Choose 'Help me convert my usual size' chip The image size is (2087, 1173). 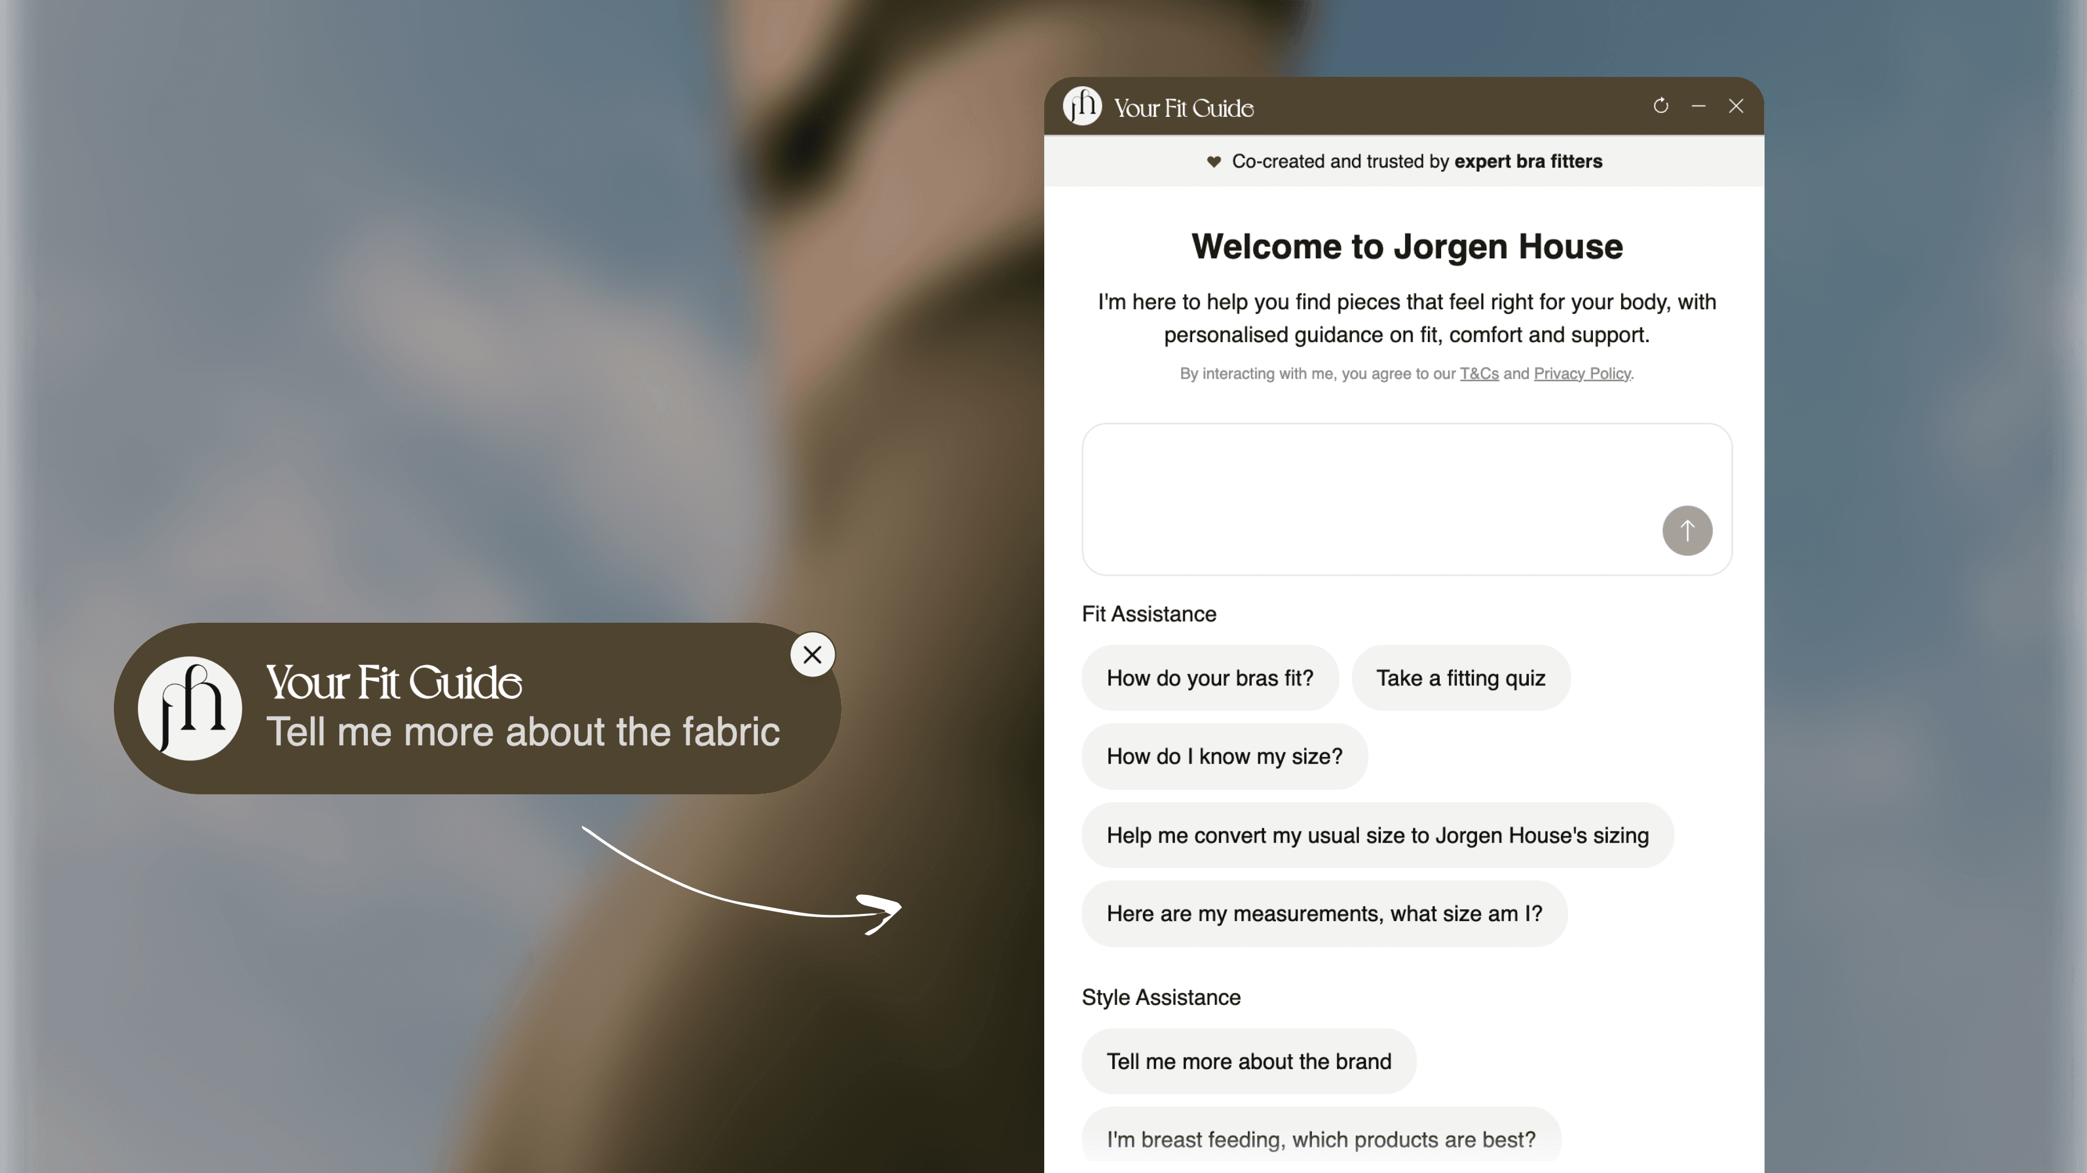click(x=1378, y=835)
